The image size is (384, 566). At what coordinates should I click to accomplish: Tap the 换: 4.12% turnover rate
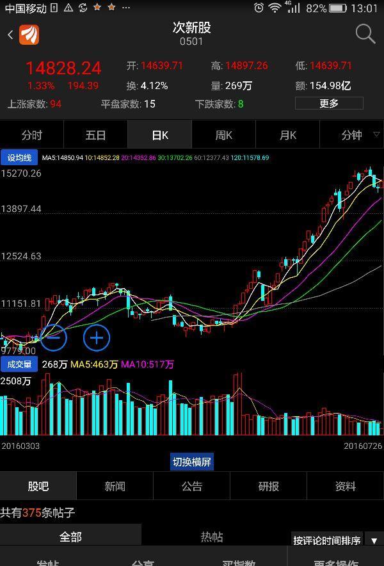click(x=147, y=86)
